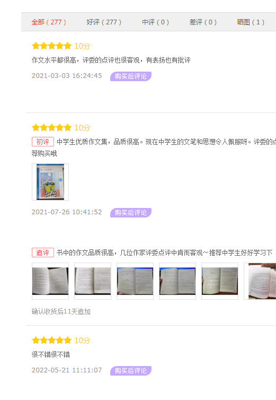Click the 购买后评论 badge dated 2021-07-26

pos(131,213)
